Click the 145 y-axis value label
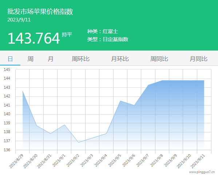Screen dimensions: 218x176 [7, 69]
